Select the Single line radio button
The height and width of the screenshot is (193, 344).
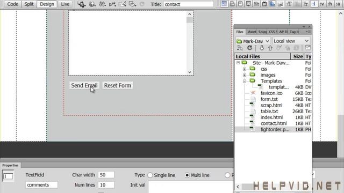coord(150,175)
